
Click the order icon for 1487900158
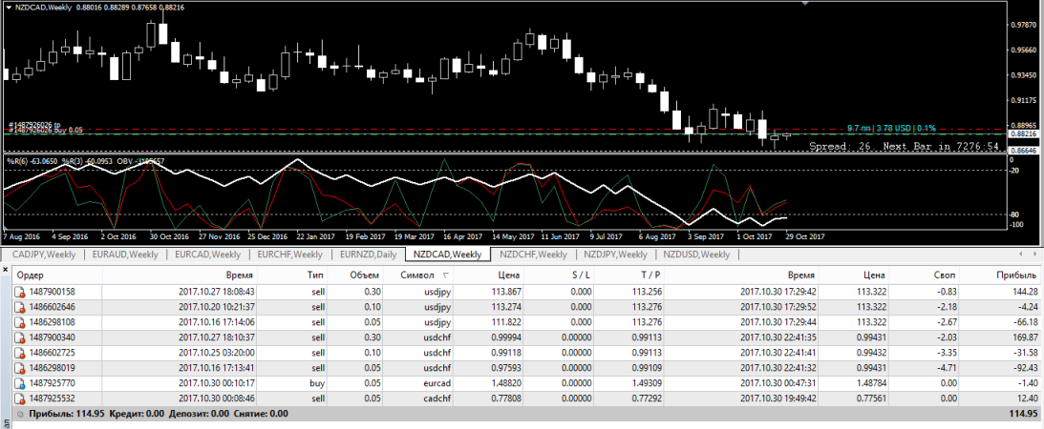tap(19, 291)
